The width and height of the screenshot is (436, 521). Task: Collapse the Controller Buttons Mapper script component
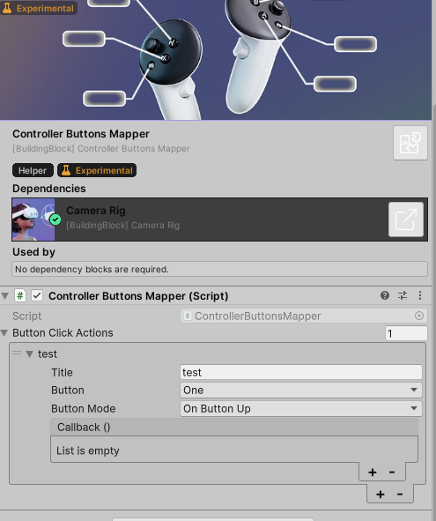click(4, 295)
